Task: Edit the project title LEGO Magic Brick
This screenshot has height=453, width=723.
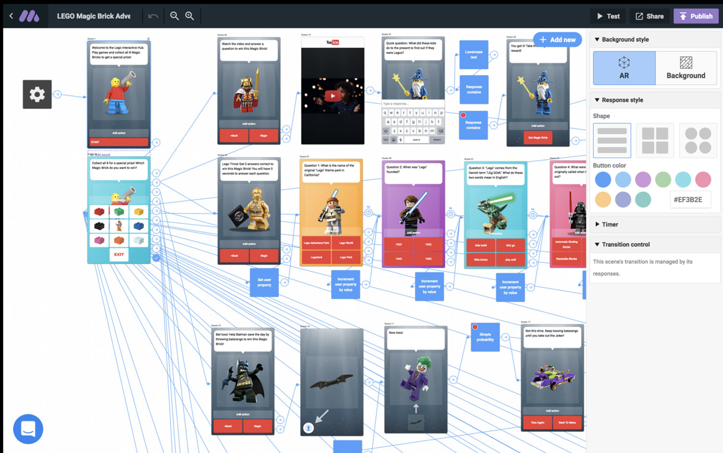Action: pyautogui.click(x=94, y=16)
